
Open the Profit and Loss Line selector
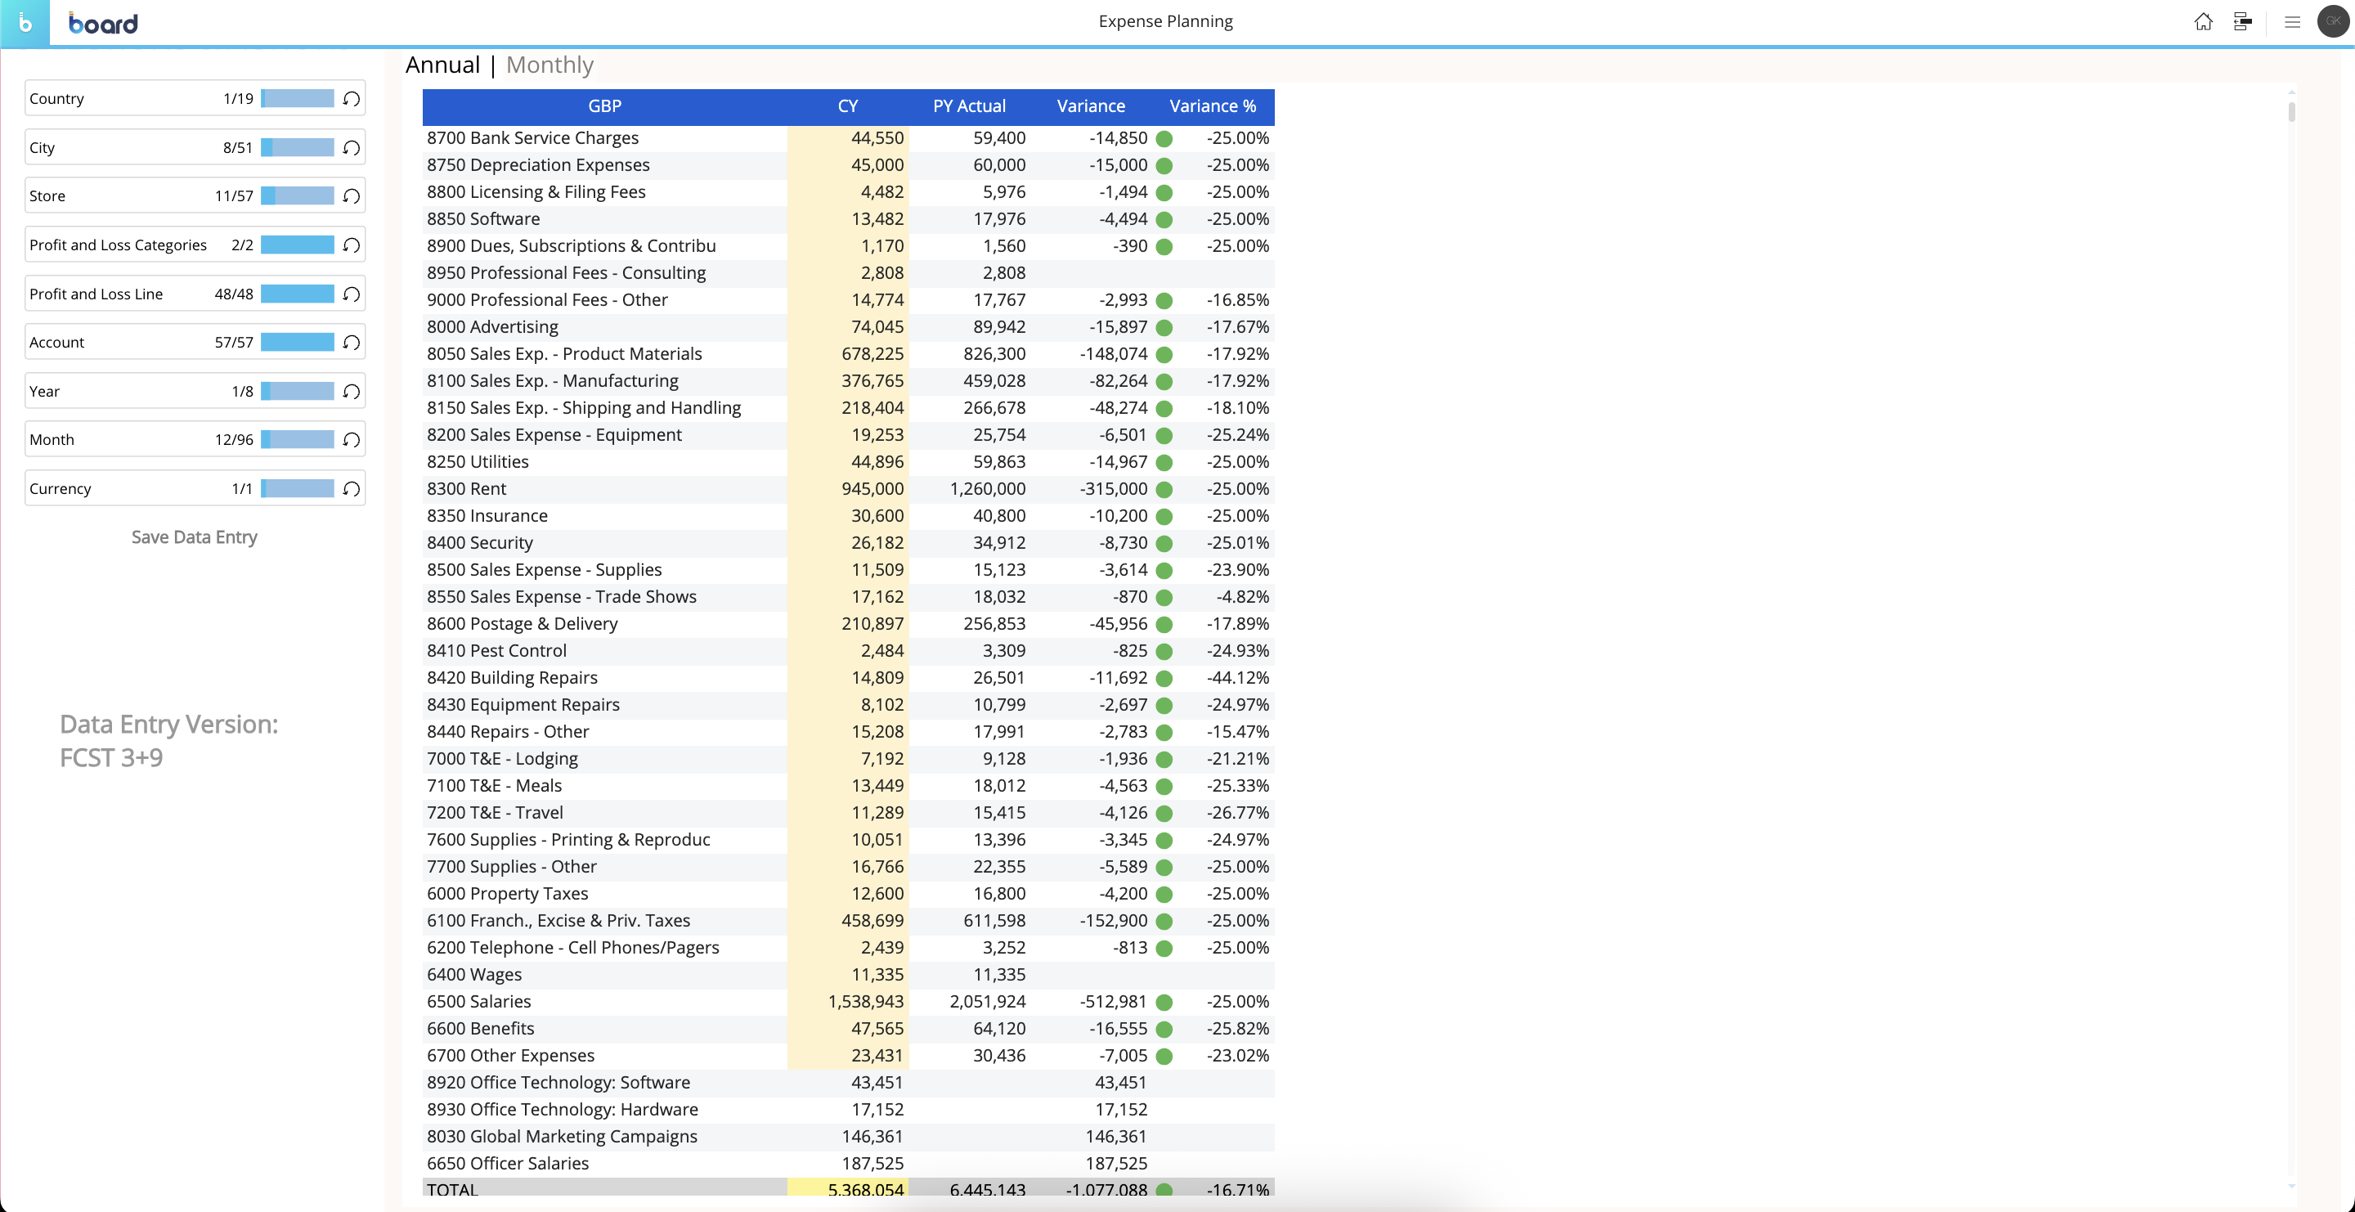(96, 294)
